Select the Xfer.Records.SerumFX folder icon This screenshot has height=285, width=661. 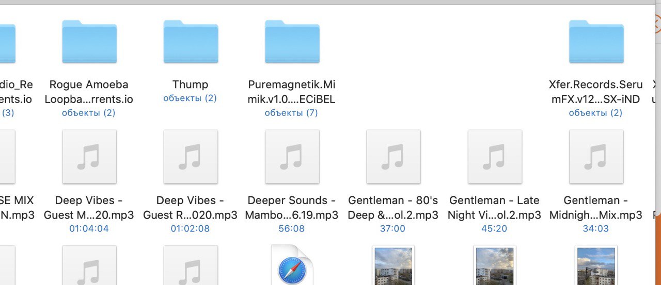click(596, 41)
